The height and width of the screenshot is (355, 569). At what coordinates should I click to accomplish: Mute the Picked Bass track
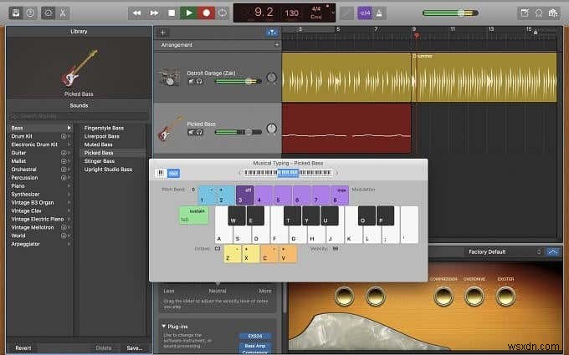click(x=191, y=132)
